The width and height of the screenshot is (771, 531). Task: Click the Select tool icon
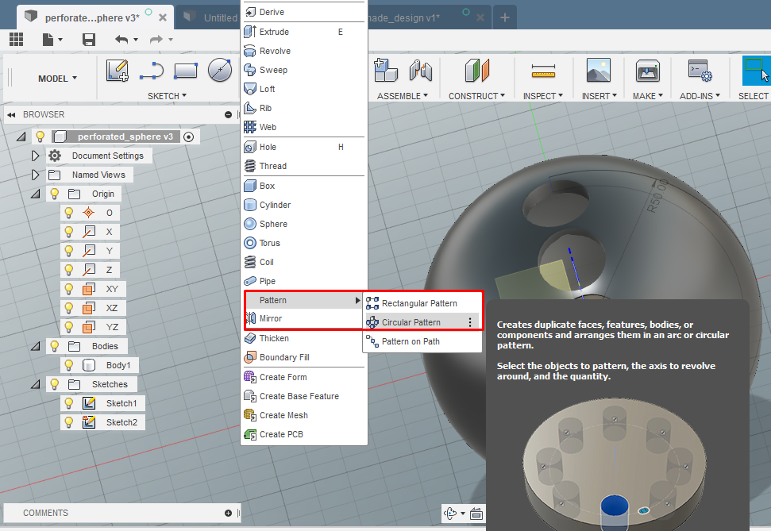756,71
